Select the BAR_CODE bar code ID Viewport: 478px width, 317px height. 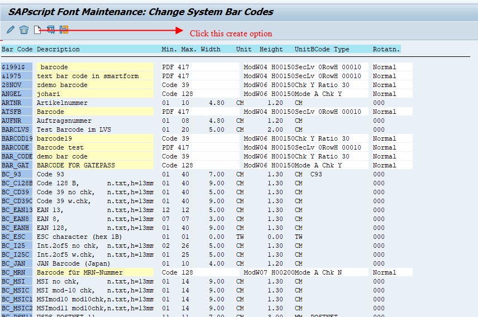pos(17,156)
